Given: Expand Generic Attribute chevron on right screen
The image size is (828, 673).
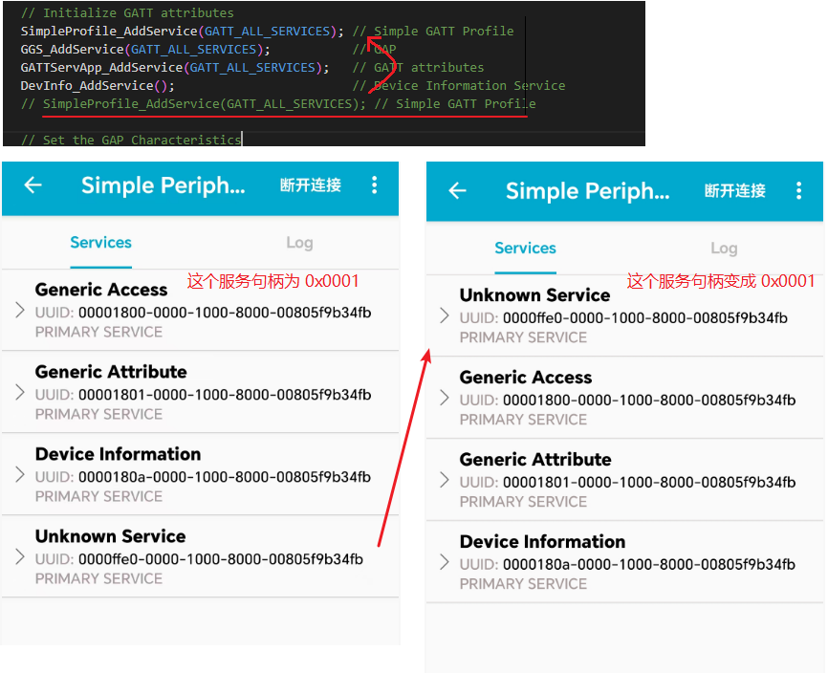Looking at the screenshot, I should click(x=445, y=480).
